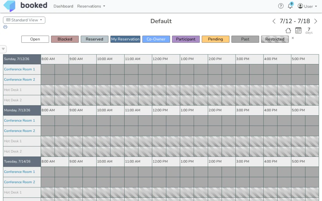Screen dimensions: 322x201
Task: Select the Sunday 8:00 AM slot for Conference Room 1
Action: point(48,69)
